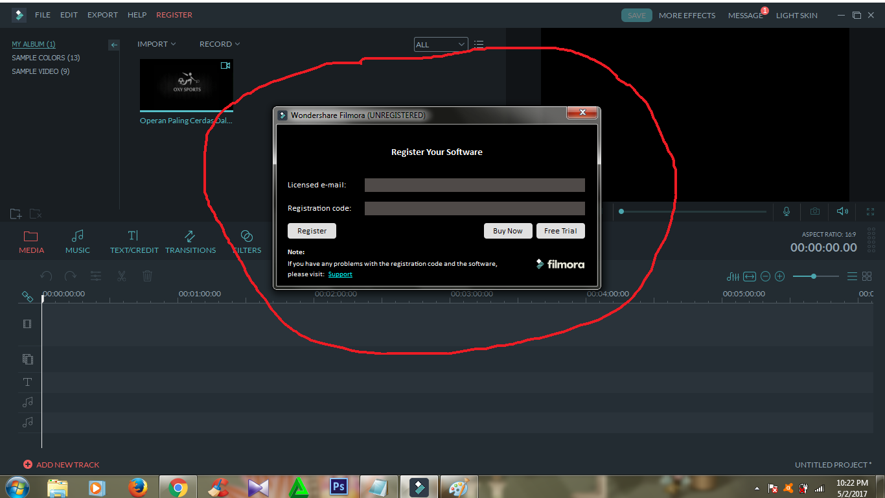Click the add new folder icon
This screenshot has height=498, width=885.
click(x=16, y=213)
